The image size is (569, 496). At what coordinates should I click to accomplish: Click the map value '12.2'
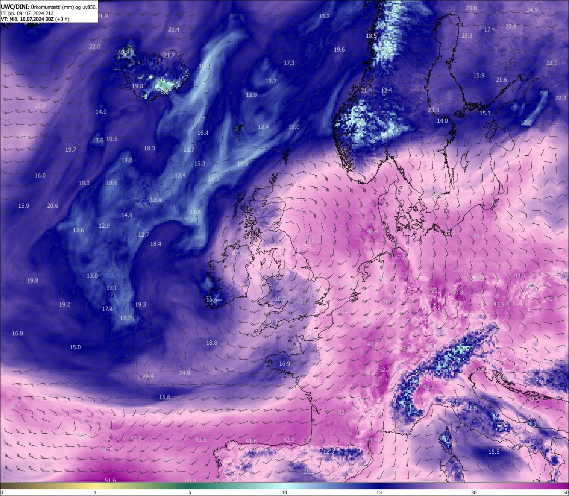(126, 319)
